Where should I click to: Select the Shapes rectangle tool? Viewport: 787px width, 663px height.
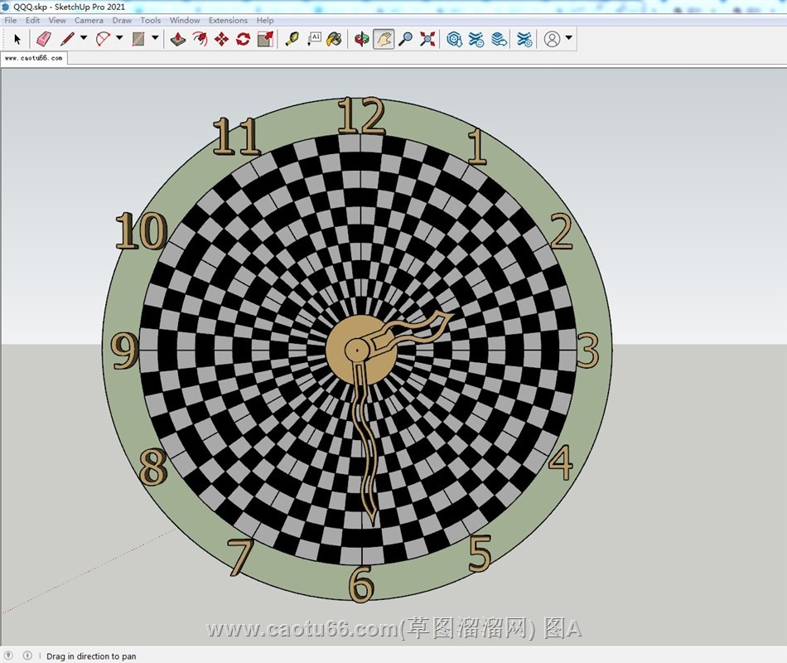(x=138, y=39)
